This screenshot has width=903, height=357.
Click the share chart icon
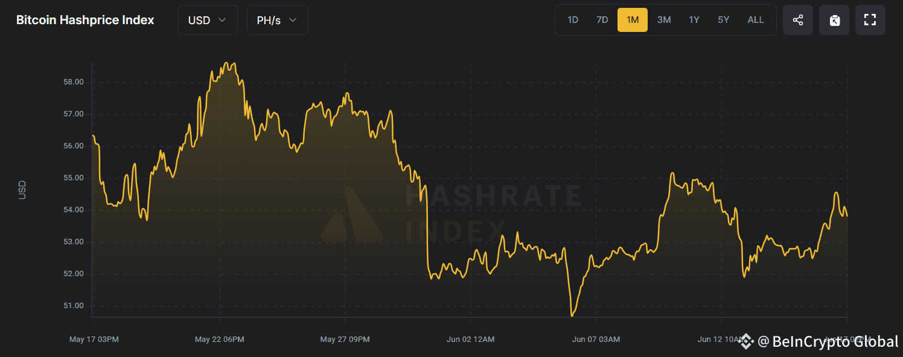point(798,20)
